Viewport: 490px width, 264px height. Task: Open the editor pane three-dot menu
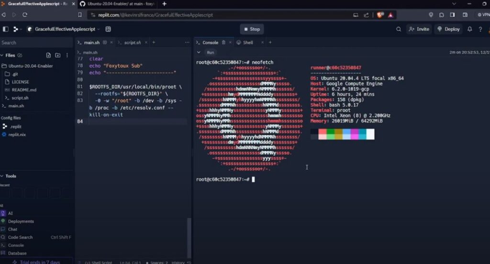coord(187,43)
